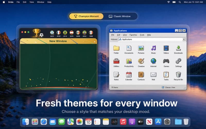Open the Utilities toolbox icon
This screenshot has height=129, width=206.
point(116,63)
